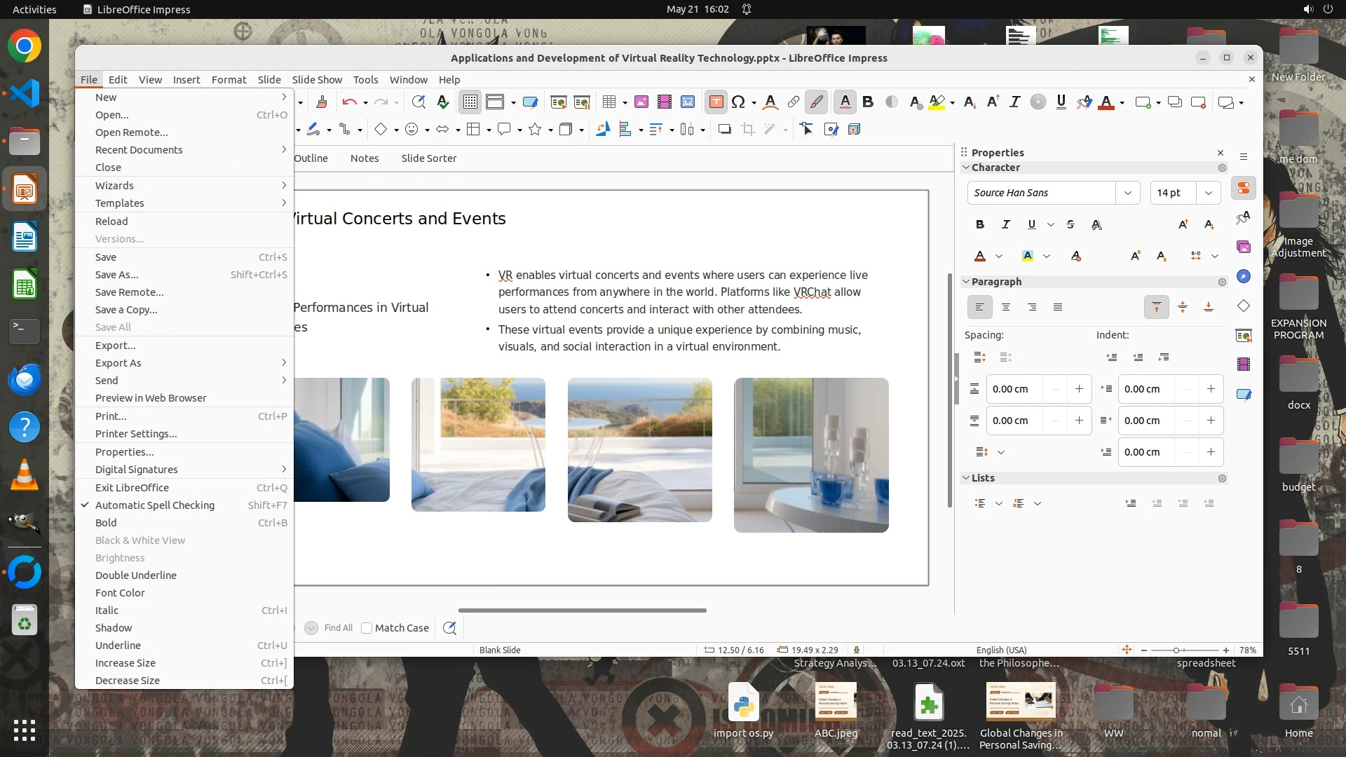The height and width of the screenshot is (757, 1346).
Task: Click Bold icon in sidebar Character section
Action: [x=979, y=224]
